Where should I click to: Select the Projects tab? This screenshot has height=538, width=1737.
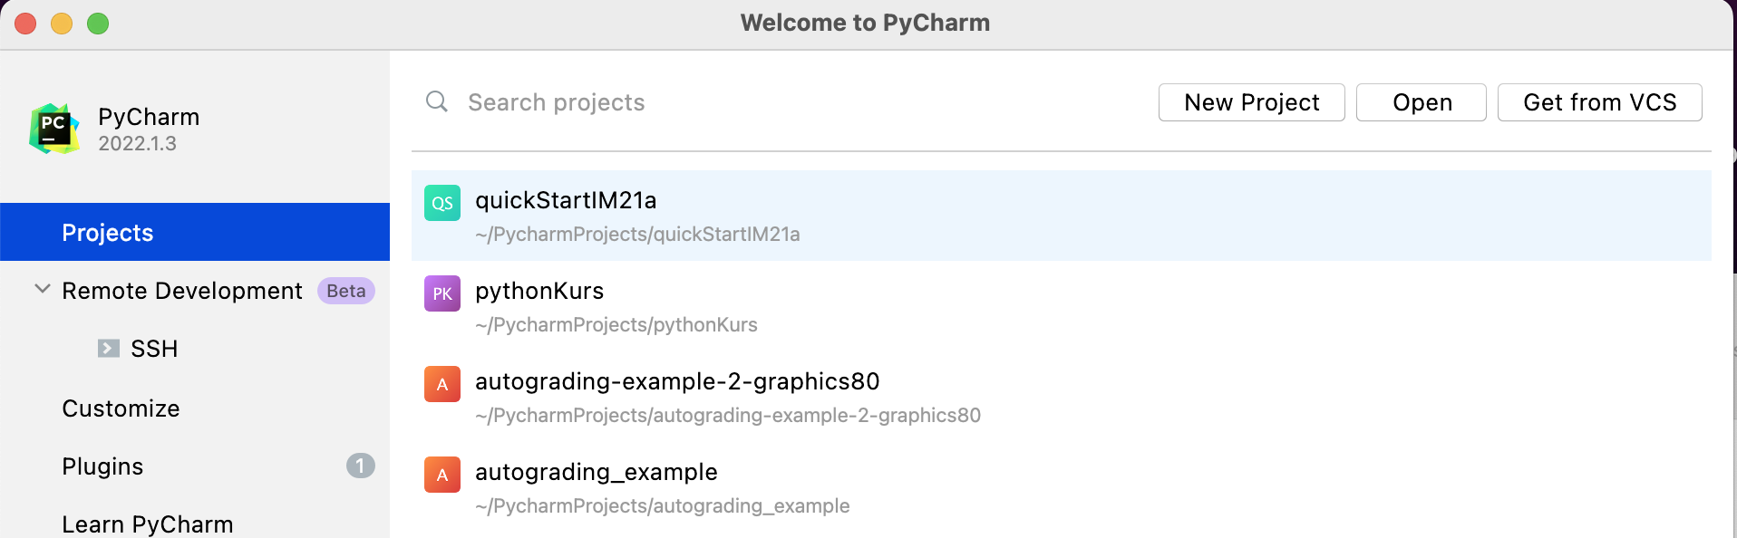tap(108, 233)
